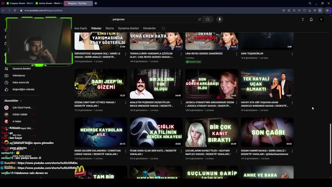The width and height of the screenshot is (332, 187).
Task: Expand the Abonelikler section chevron
Action: click(21, 101)
